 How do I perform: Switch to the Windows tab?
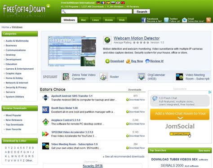pyautogui.click(x=69, y=20)
